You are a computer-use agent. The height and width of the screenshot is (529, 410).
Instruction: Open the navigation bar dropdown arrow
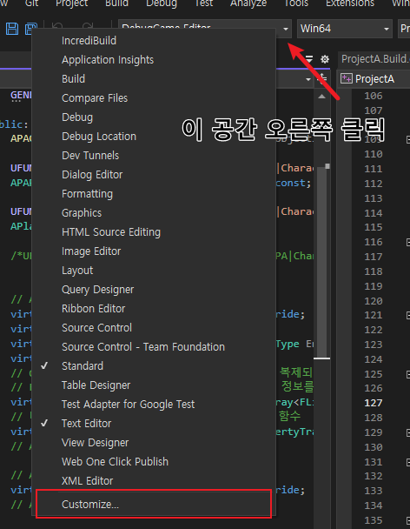[x=307, y=80]
